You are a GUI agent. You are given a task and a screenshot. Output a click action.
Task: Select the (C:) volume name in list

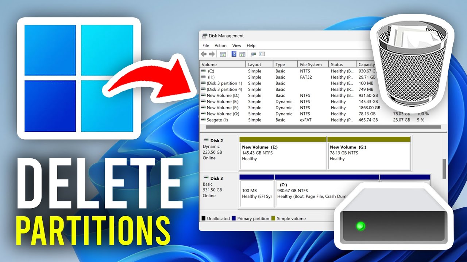tap(211, 71)
